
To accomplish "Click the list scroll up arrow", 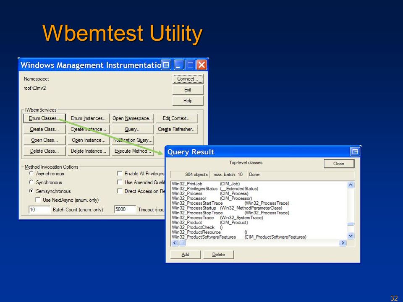I will [351, 185].
